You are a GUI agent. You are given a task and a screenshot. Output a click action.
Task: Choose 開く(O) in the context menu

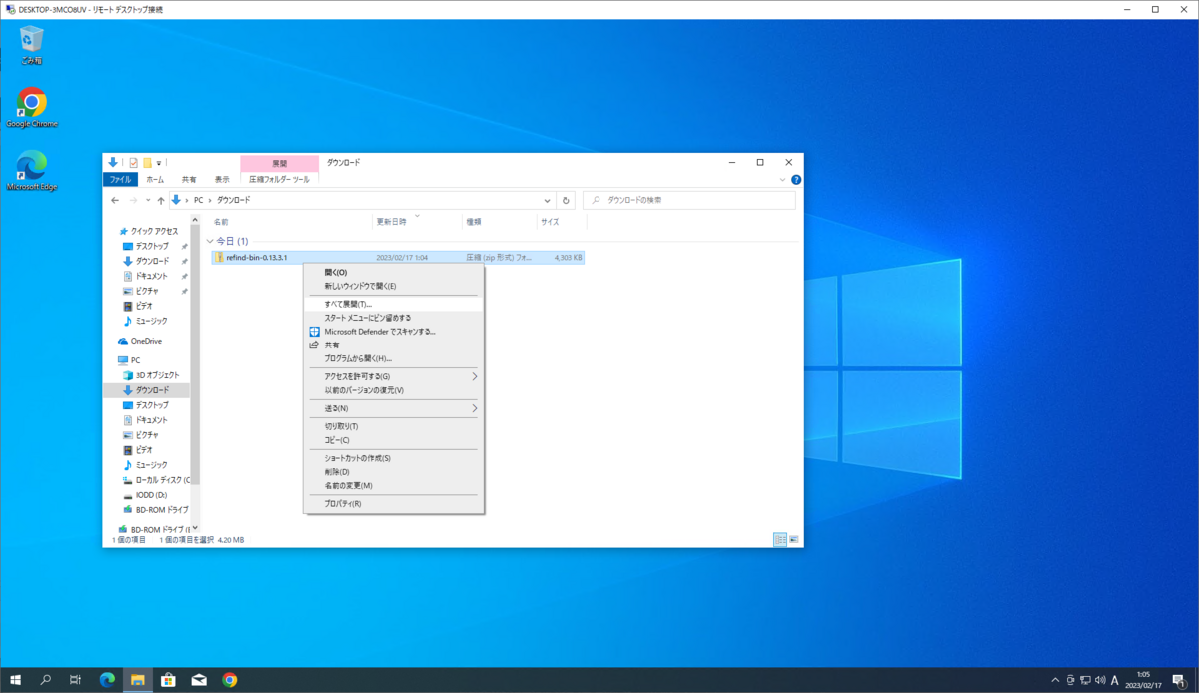point(394,272)
